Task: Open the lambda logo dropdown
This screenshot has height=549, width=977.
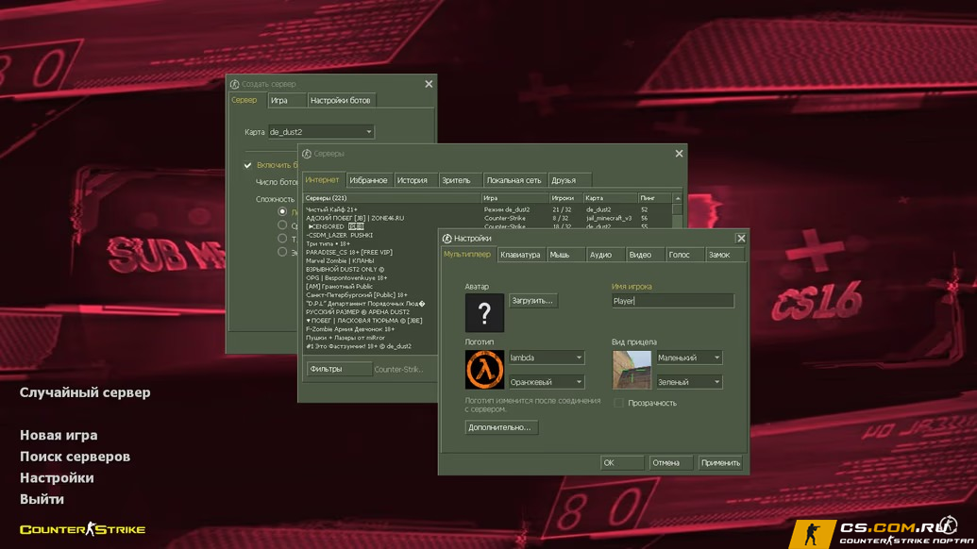Action: pyautogui.click(x=547, y=358)
